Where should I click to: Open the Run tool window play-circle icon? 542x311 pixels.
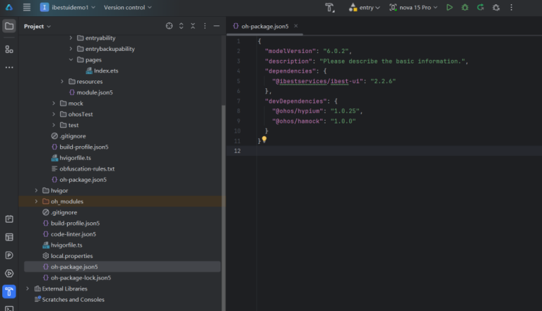9,274
